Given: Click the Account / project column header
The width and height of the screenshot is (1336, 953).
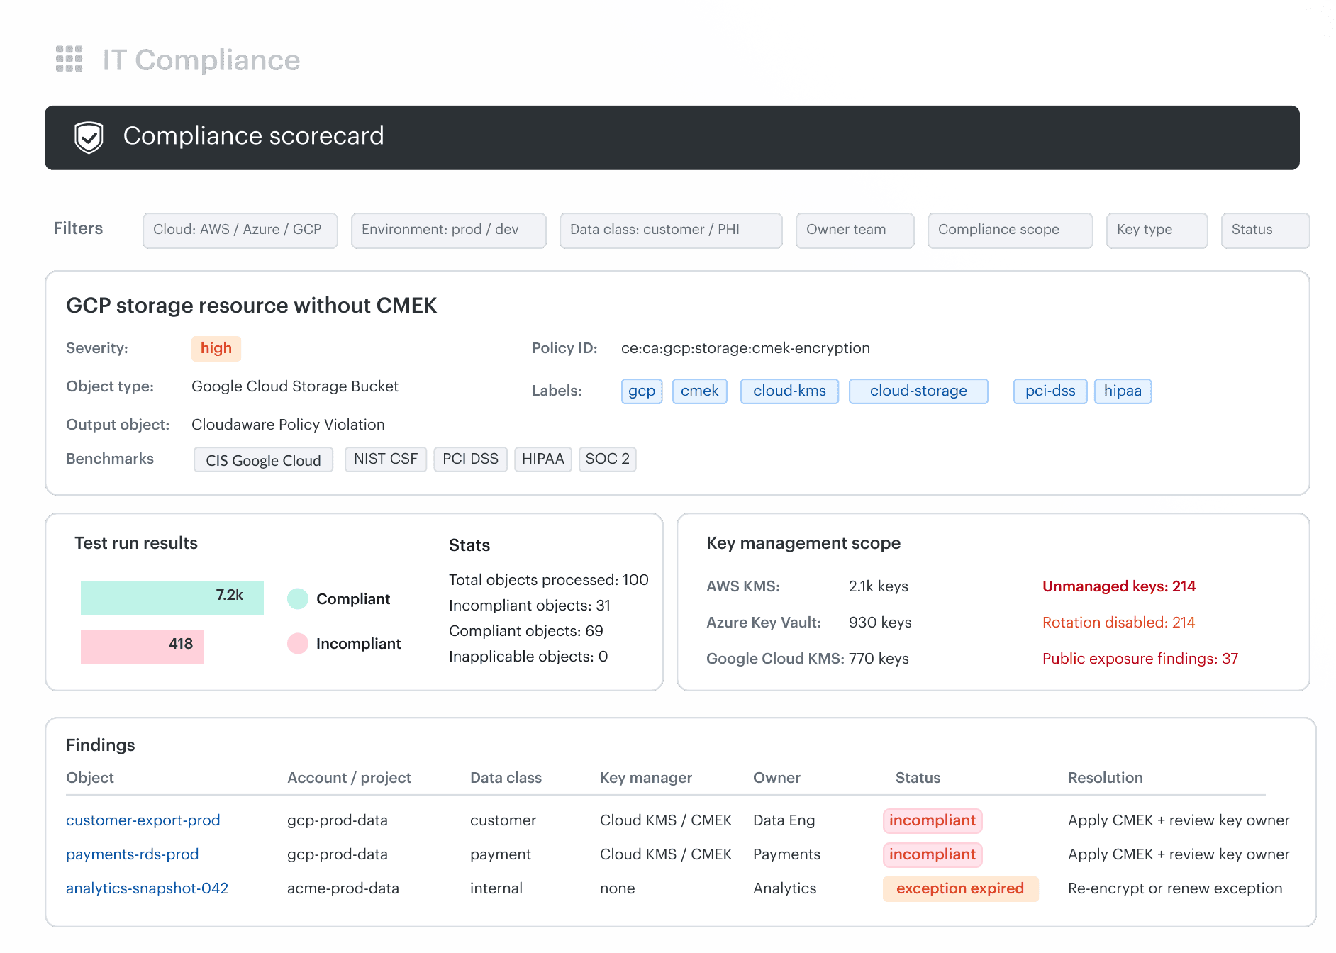Looking at the screenshot, I should (349, 778).
